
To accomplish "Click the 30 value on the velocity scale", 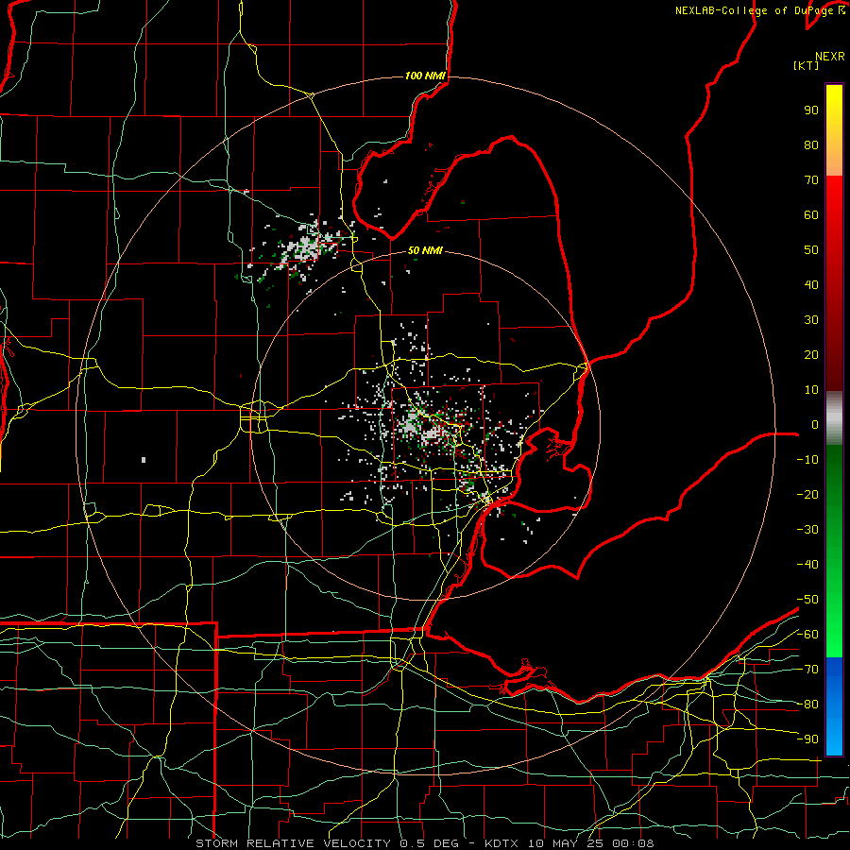I will [811, 320].
